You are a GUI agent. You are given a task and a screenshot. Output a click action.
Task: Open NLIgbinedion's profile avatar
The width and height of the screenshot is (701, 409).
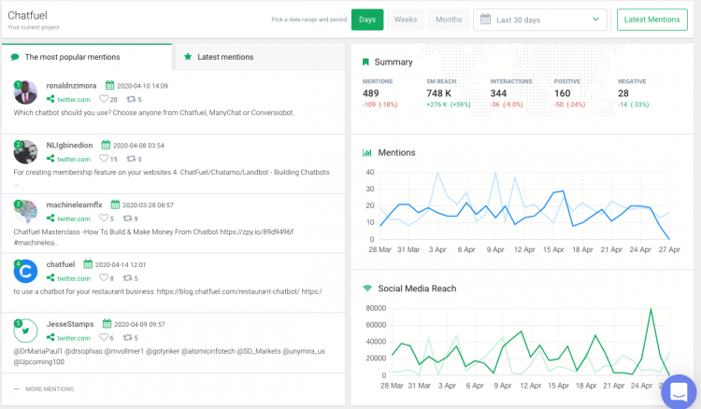click(x=25, y=152)
